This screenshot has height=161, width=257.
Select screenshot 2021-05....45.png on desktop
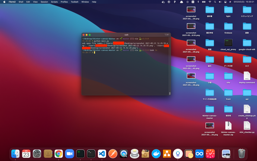pyautogui.click(x=191, y=63)
